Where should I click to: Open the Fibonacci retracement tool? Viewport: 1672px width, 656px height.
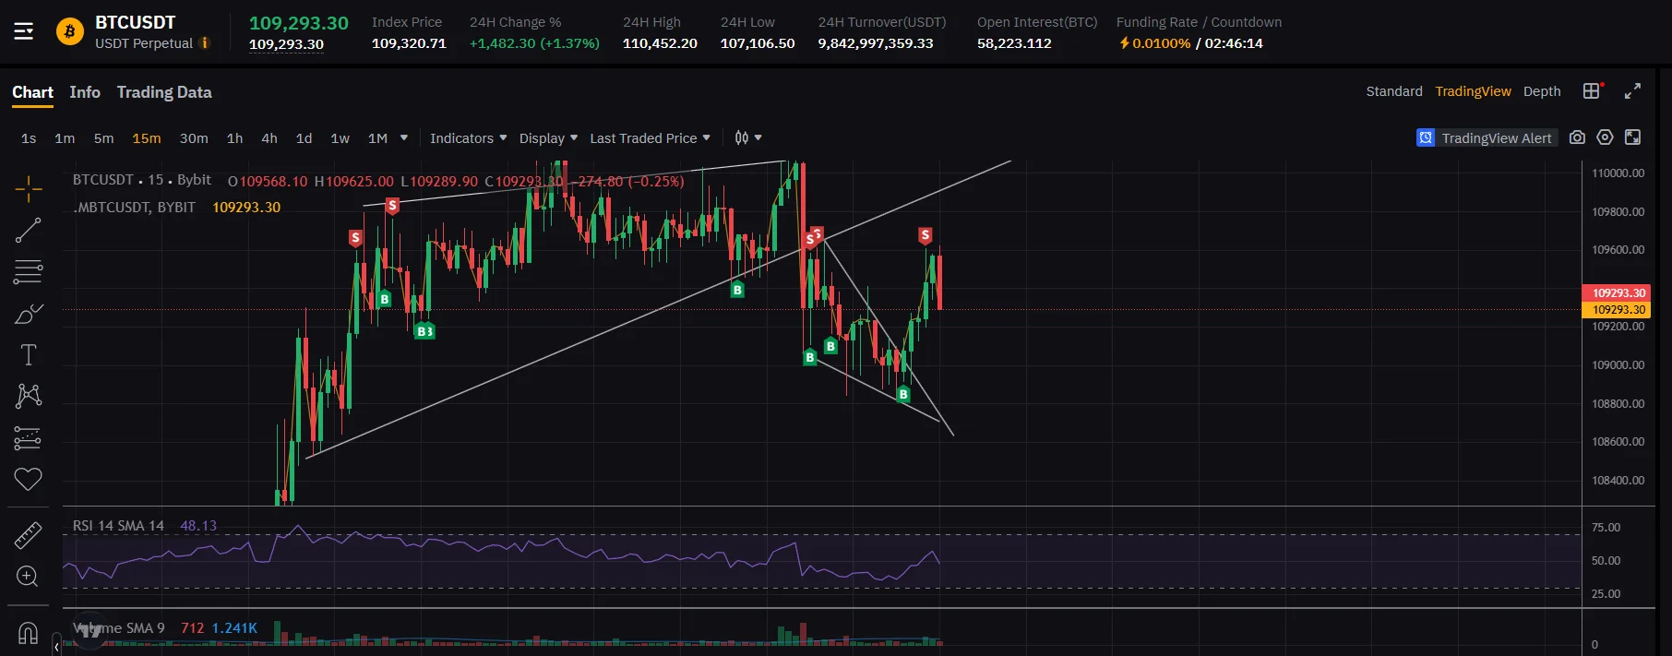coord(28,272)
